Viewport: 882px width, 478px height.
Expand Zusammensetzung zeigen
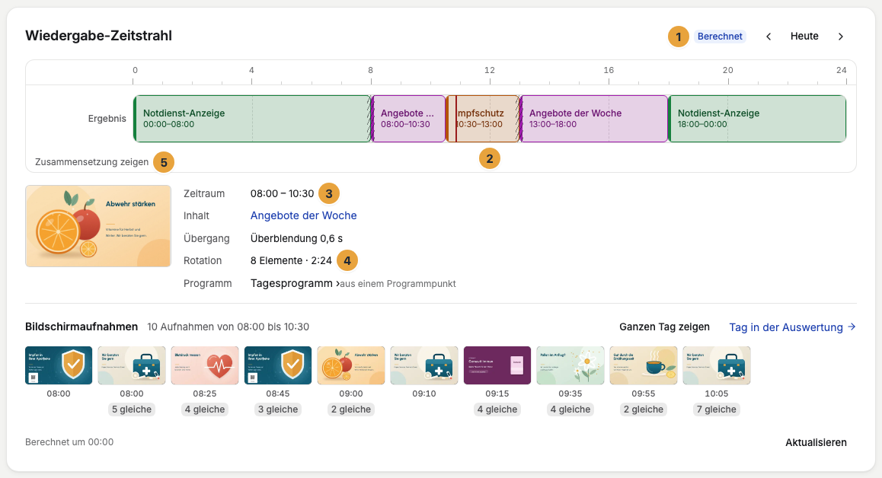pos(91,162)
